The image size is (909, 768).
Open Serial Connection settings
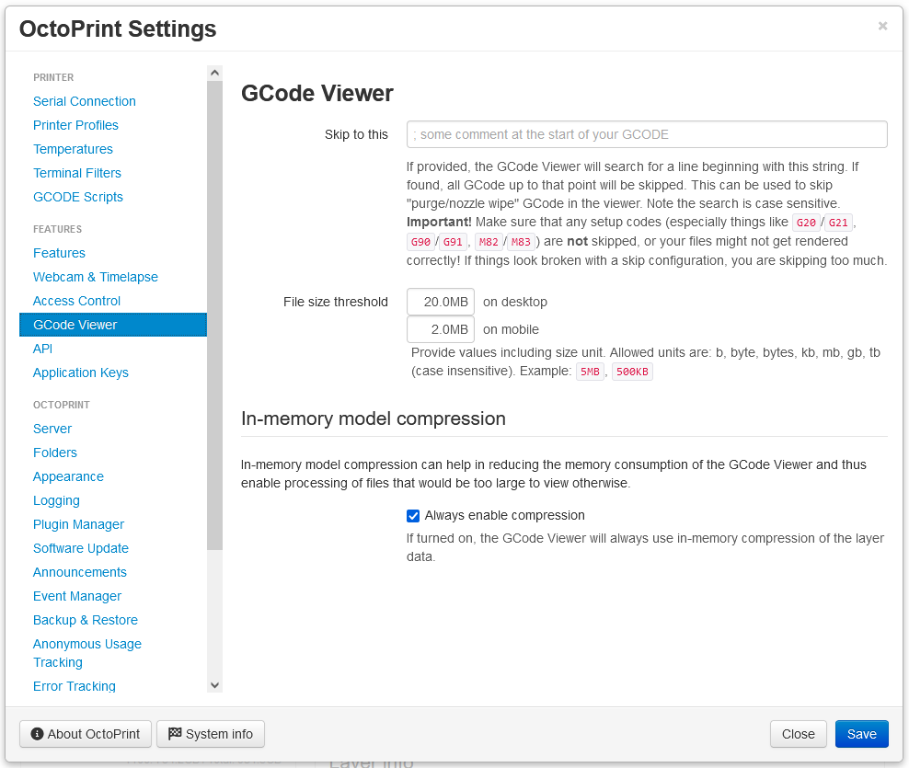click(x=84, y=101)
